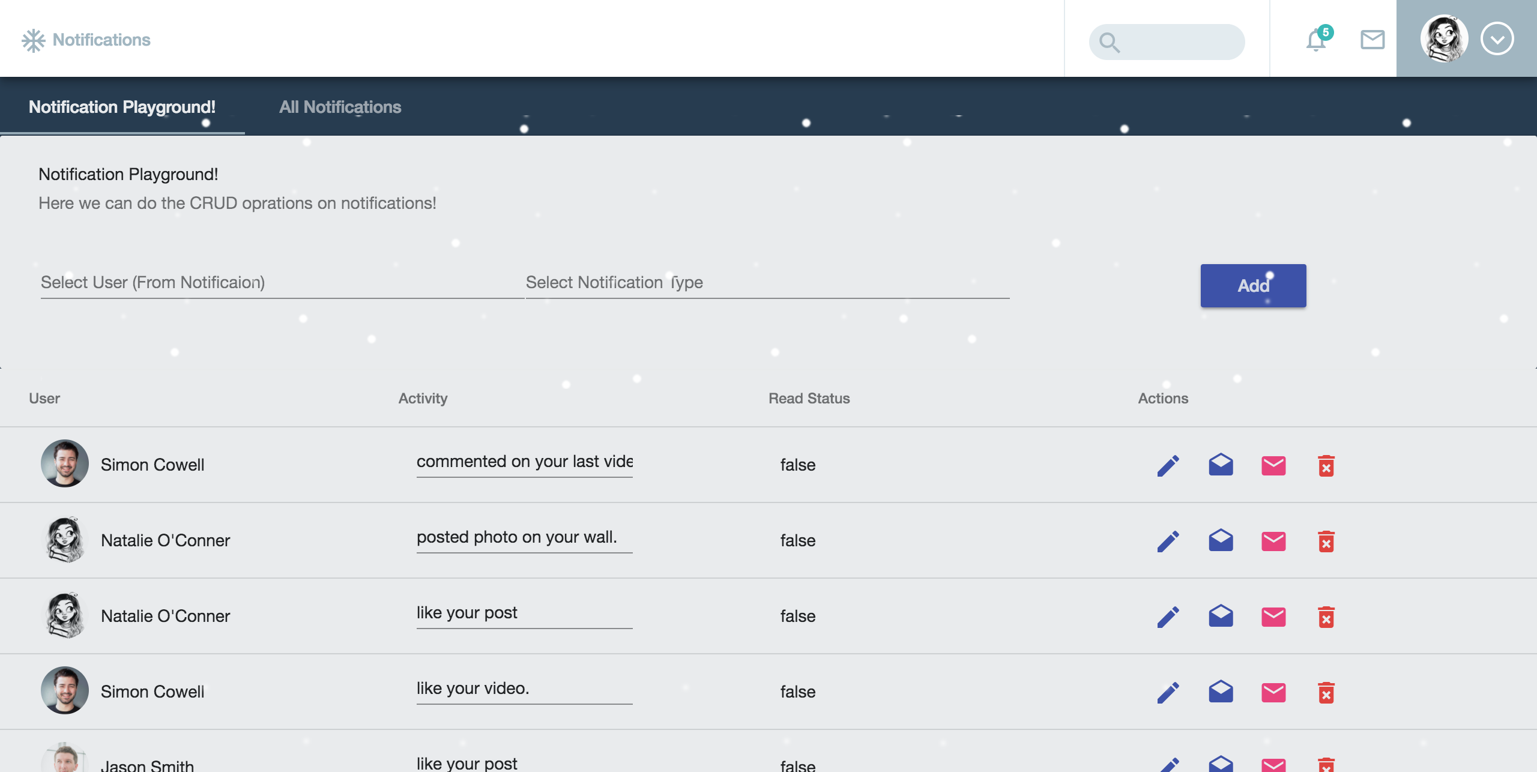Switch to All Notifications tab
Viewport: 1537px width, 772px height.
[340, 107]
